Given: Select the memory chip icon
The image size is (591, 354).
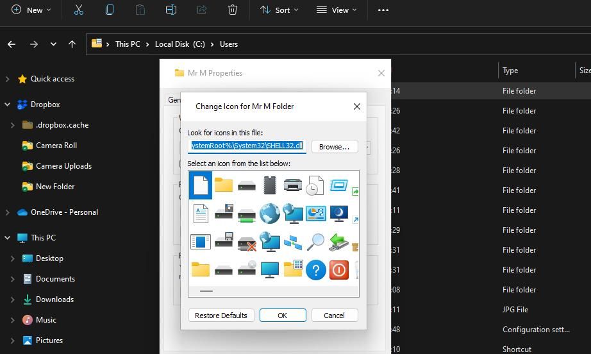Looking at the screenshot, I should click(x=269, y=185).
